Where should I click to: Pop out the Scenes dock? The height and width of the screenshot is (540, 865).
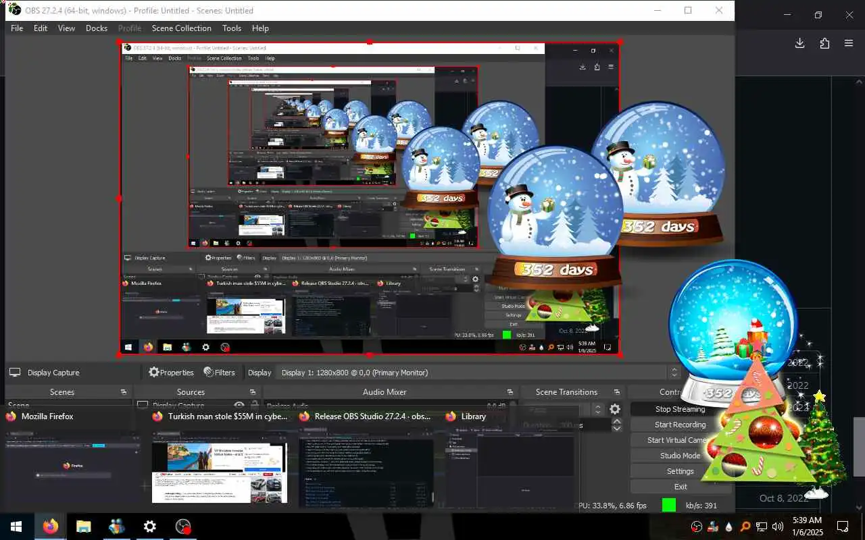pyautogui.click(x=124, y=392)
